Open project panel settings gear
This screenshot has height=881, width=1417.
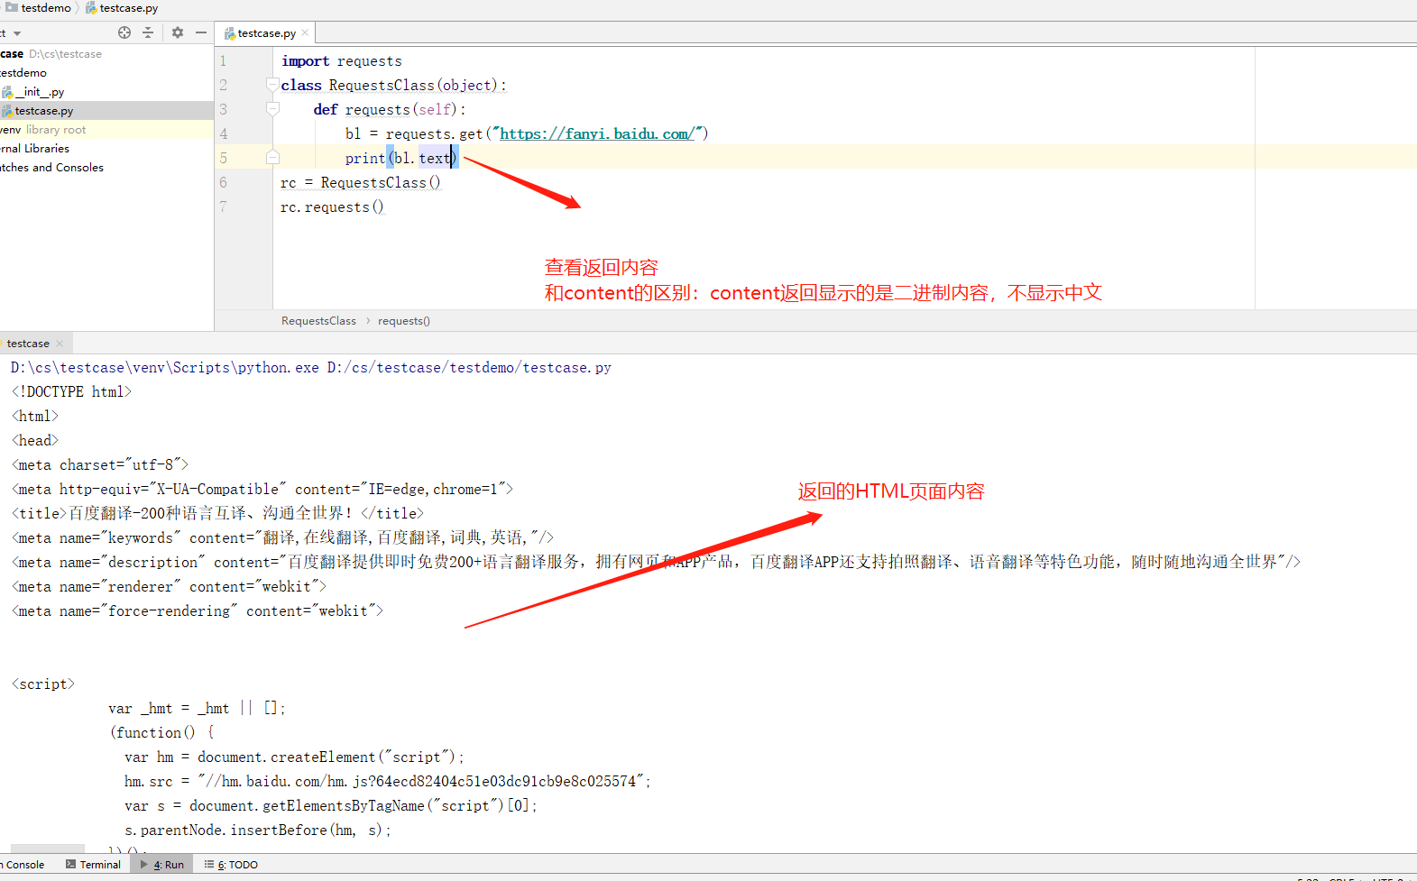coord(178,32)
